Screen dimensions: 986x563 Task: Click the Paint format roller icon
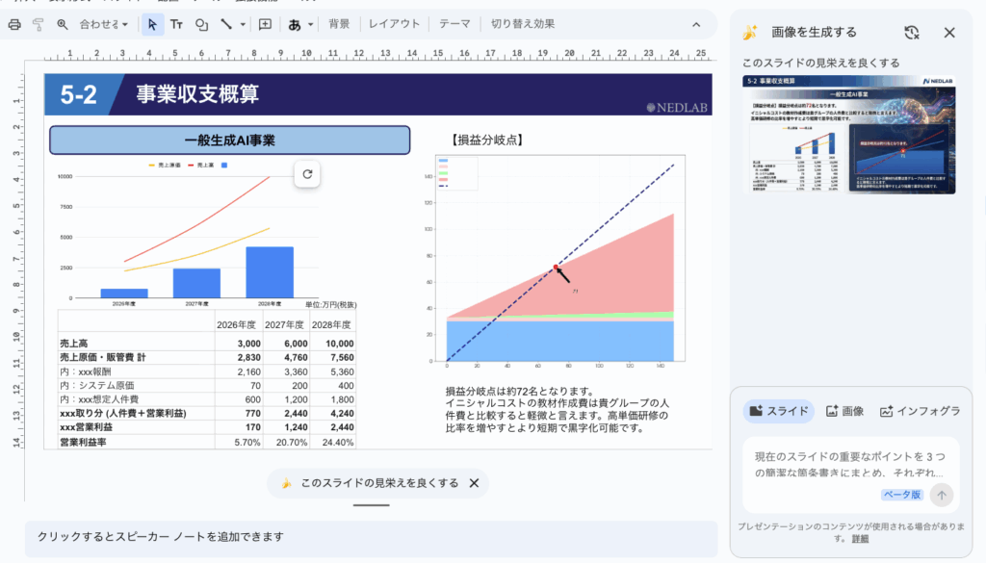click(x=38, y=24)
